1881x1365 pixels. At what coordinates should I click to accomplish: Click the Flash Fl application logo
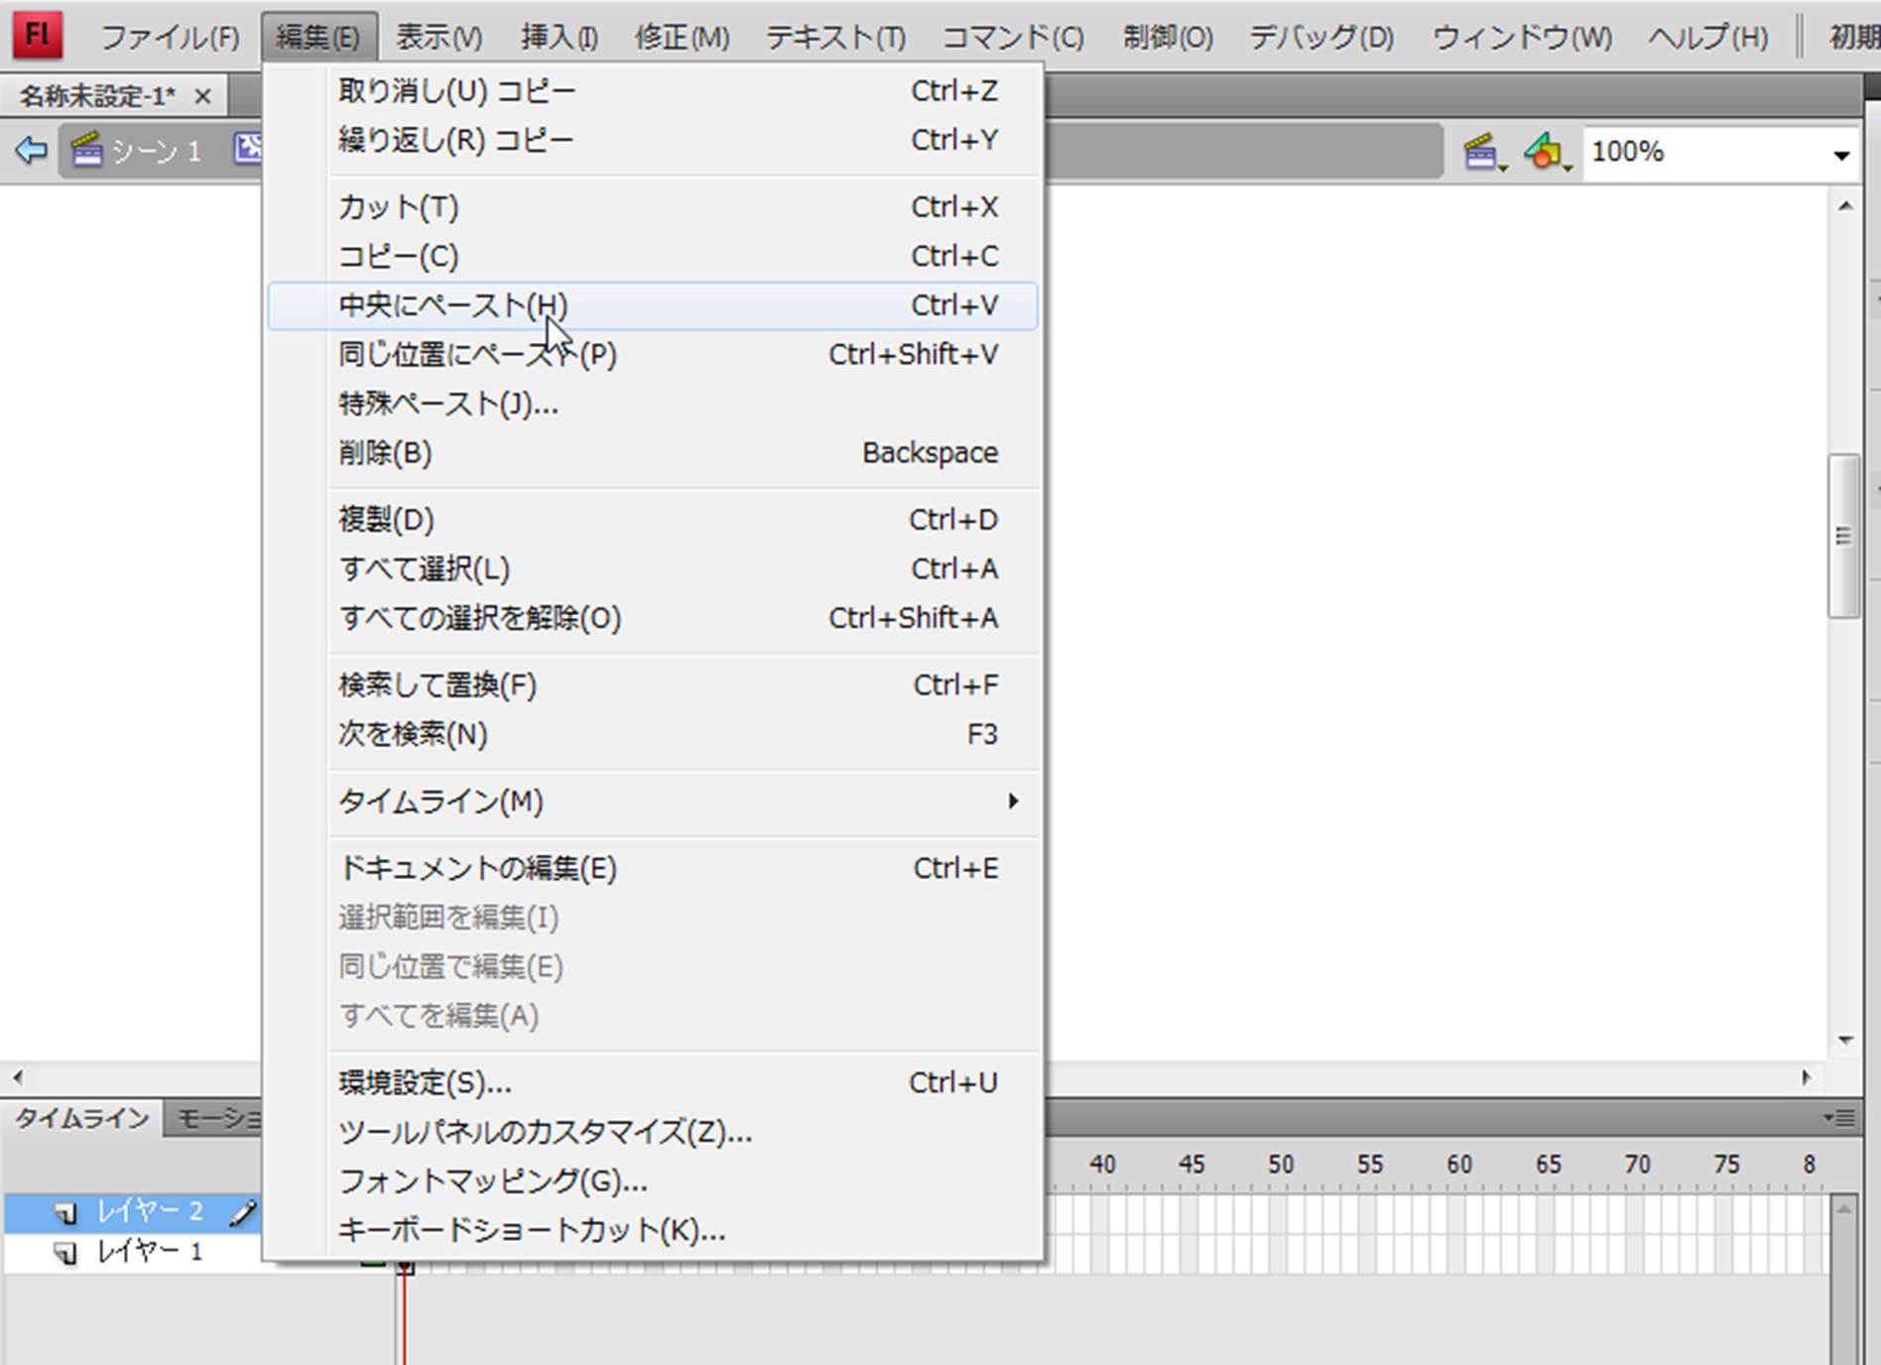point(37,36)
